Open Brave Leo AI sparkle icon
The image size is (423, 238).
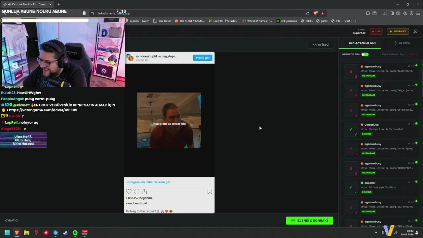tap(405, 13)
